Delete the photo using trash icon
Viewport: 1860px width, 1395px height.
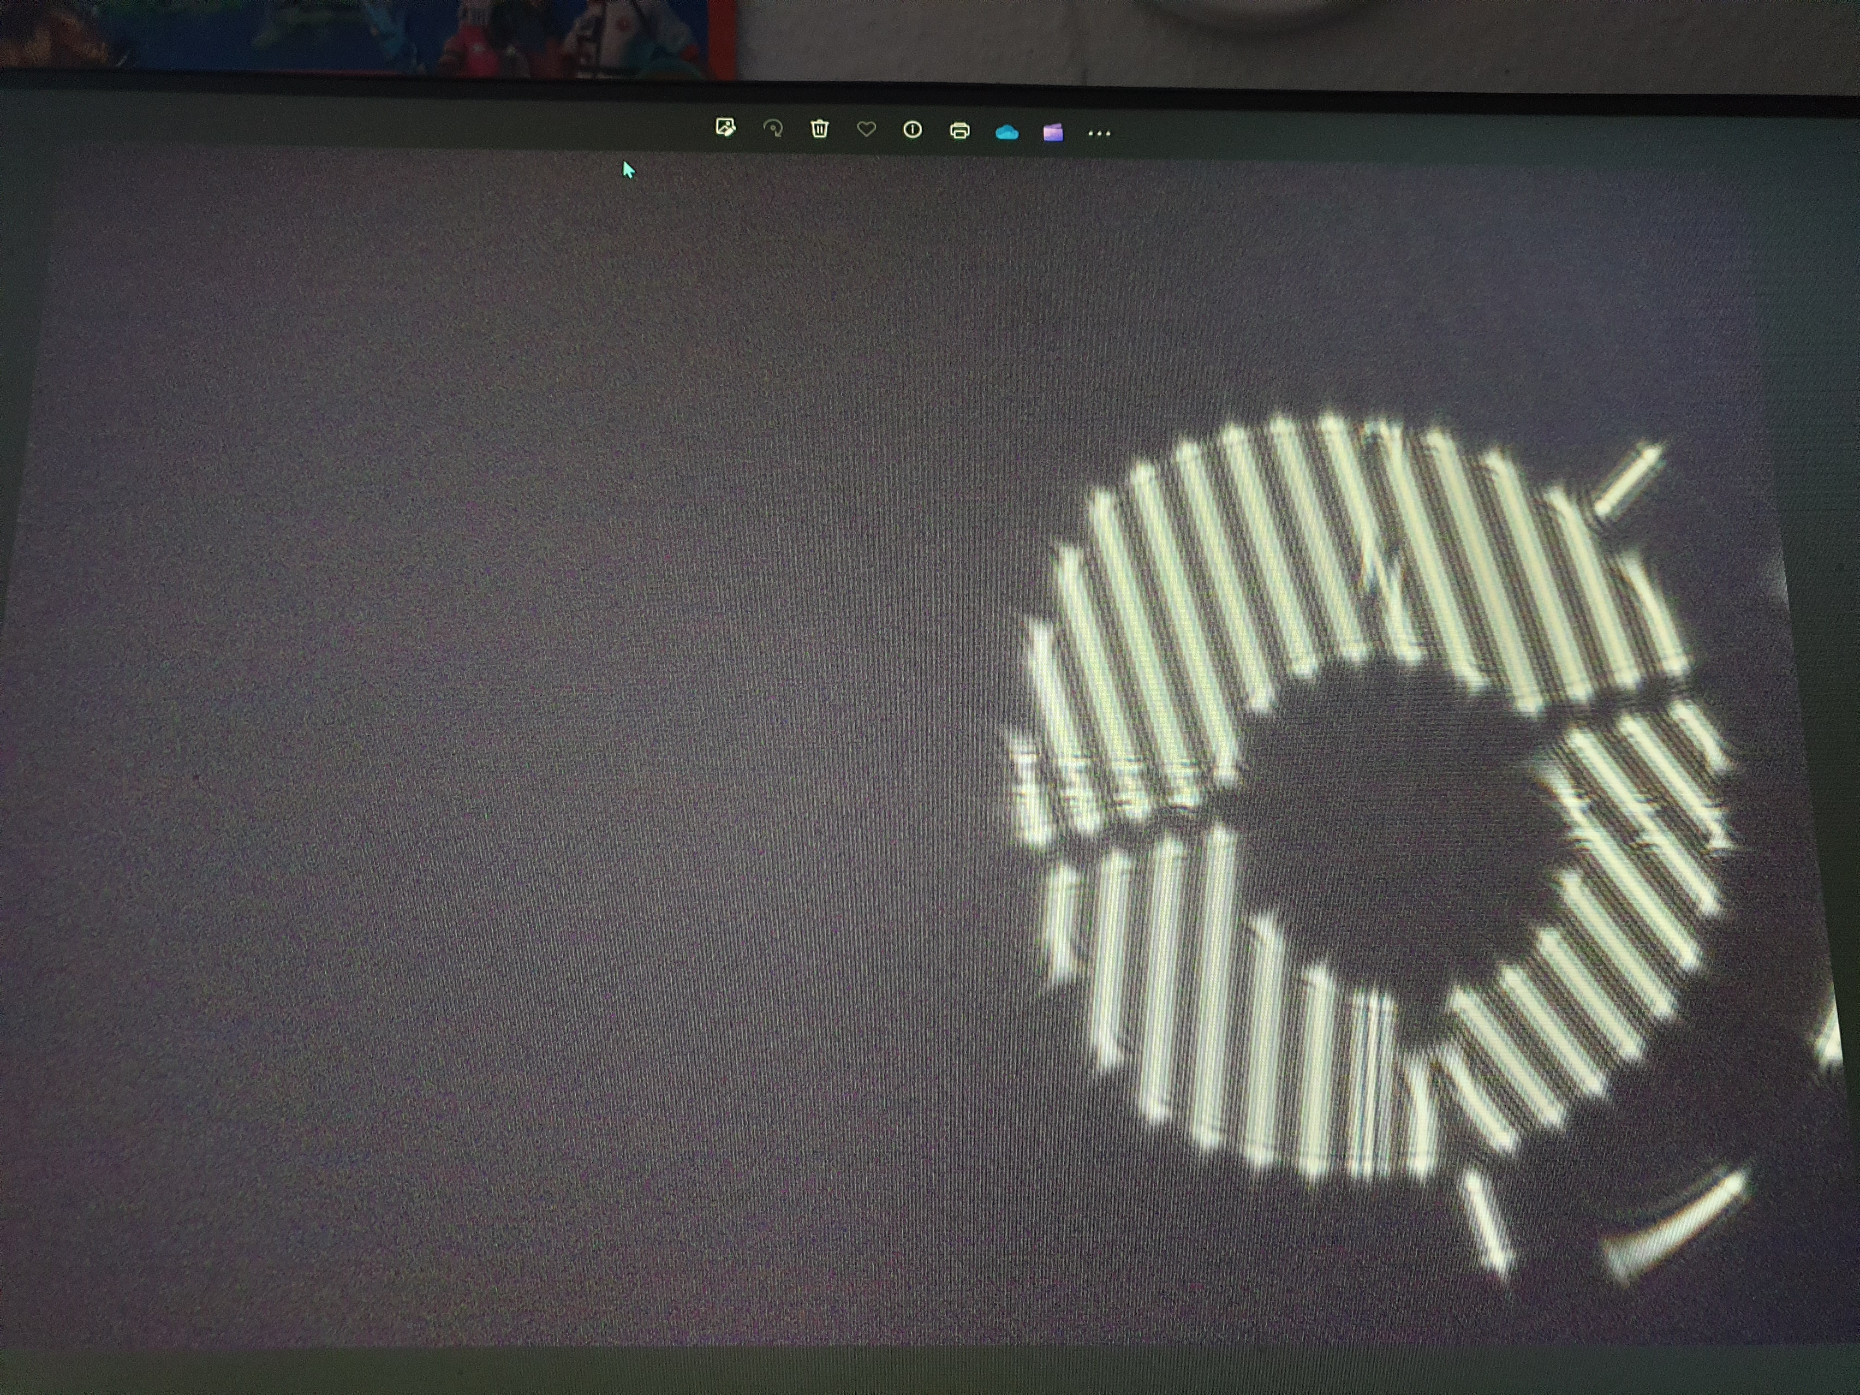(x=820, y=130)
